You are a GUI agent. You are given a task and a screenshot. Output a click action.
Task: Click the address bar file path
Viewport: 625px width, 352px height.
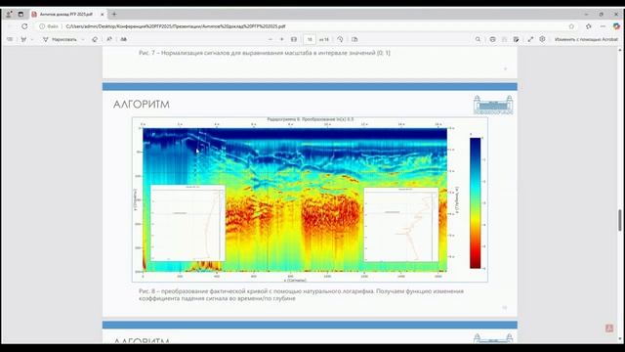(x=176, y=26)
